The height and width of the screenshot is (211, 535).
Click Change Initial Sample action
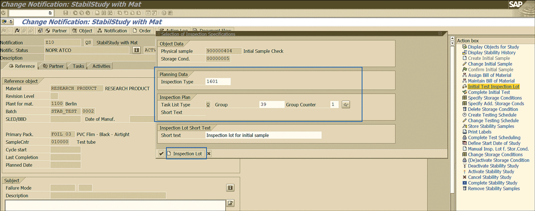pos(490,64)
